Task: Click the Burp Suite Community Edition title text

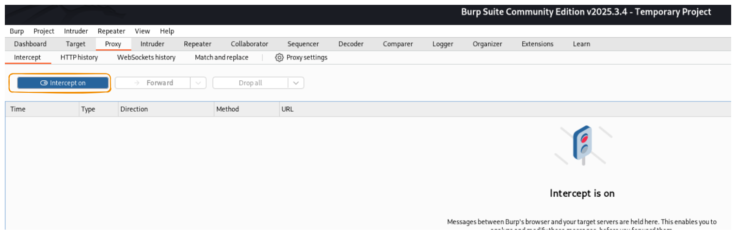Action: click(586, 12)
